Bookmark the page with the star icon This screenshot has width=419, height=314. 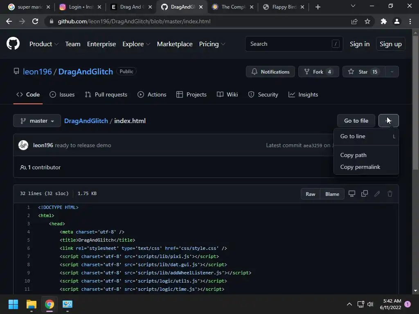(x=367, y=21)
